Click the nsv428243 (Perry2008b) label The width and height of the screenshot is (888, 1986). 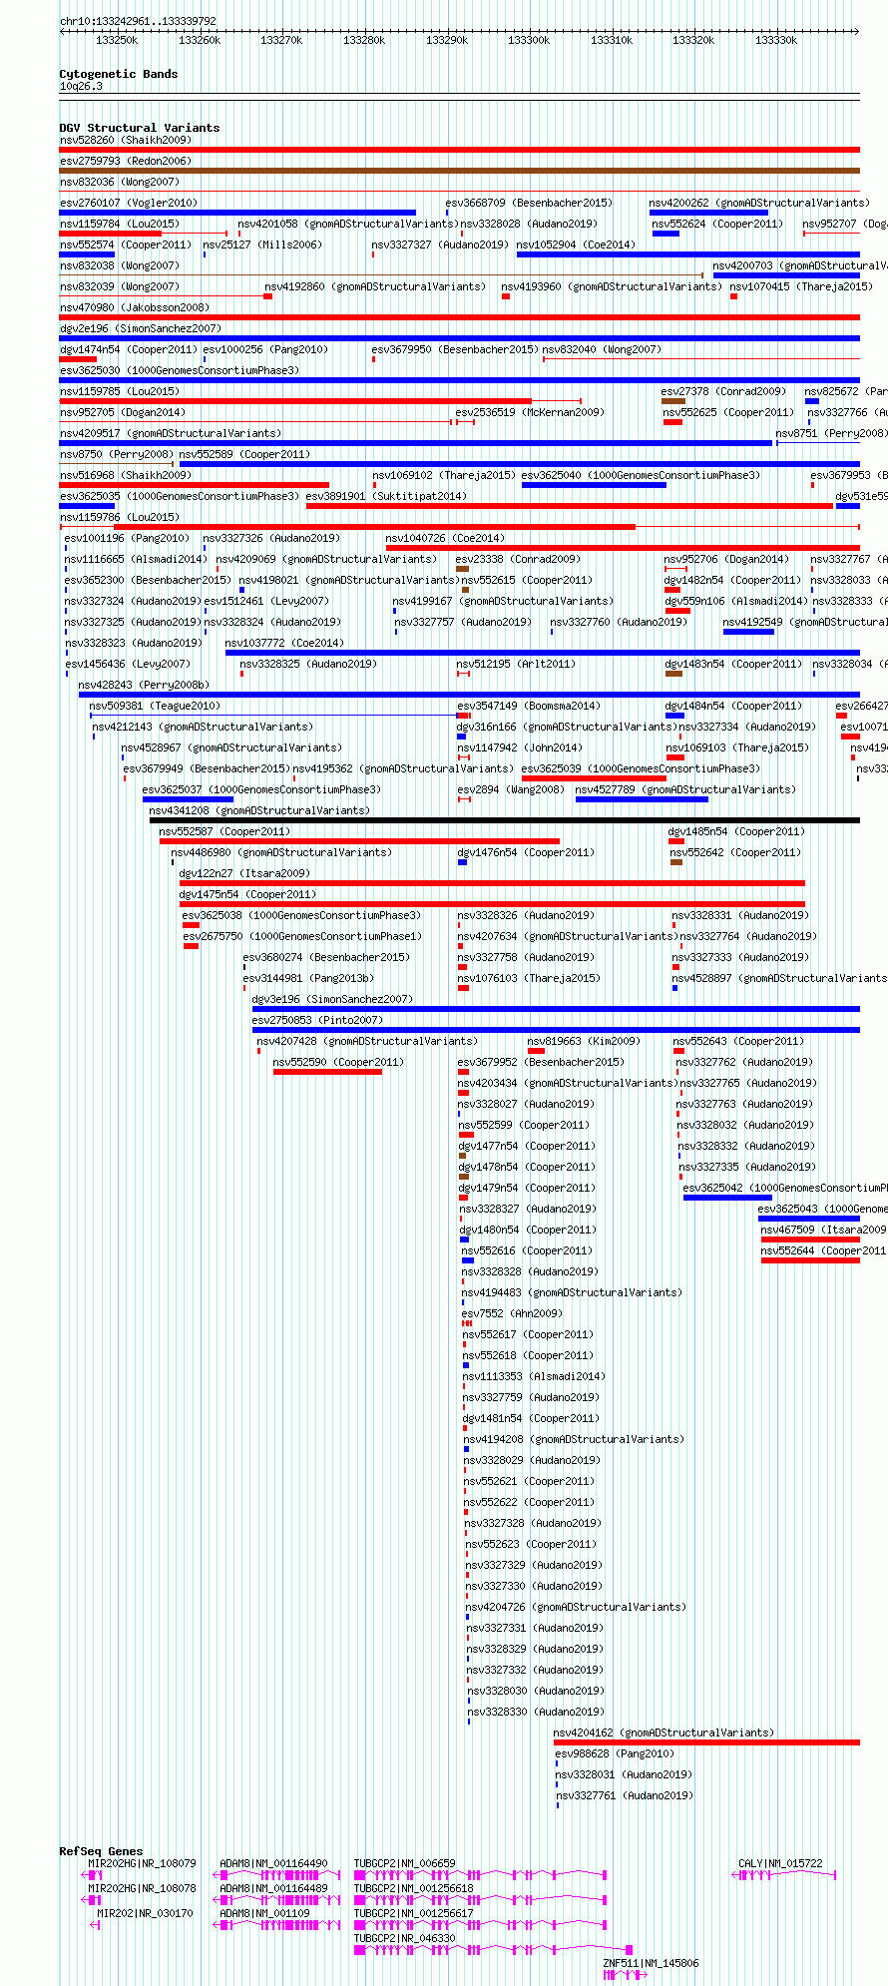145,685
